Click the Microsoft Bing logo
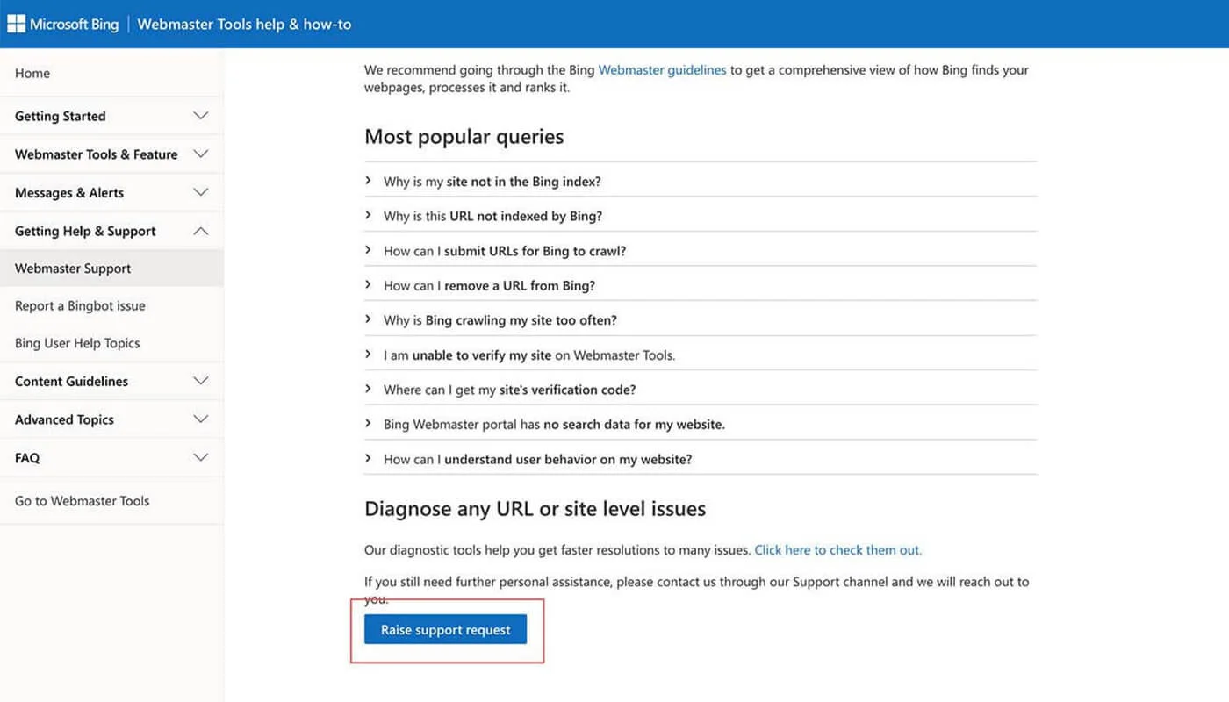Screen dimensions: 1229x702 click(63, 25)
